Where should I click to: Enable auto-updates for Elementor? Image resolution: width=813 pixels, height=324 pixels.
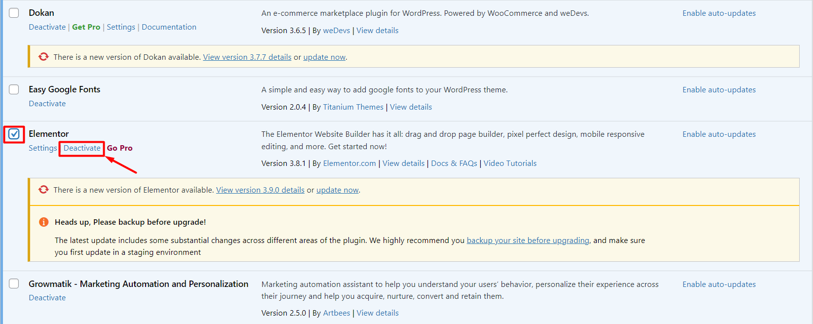coord(719,134)
